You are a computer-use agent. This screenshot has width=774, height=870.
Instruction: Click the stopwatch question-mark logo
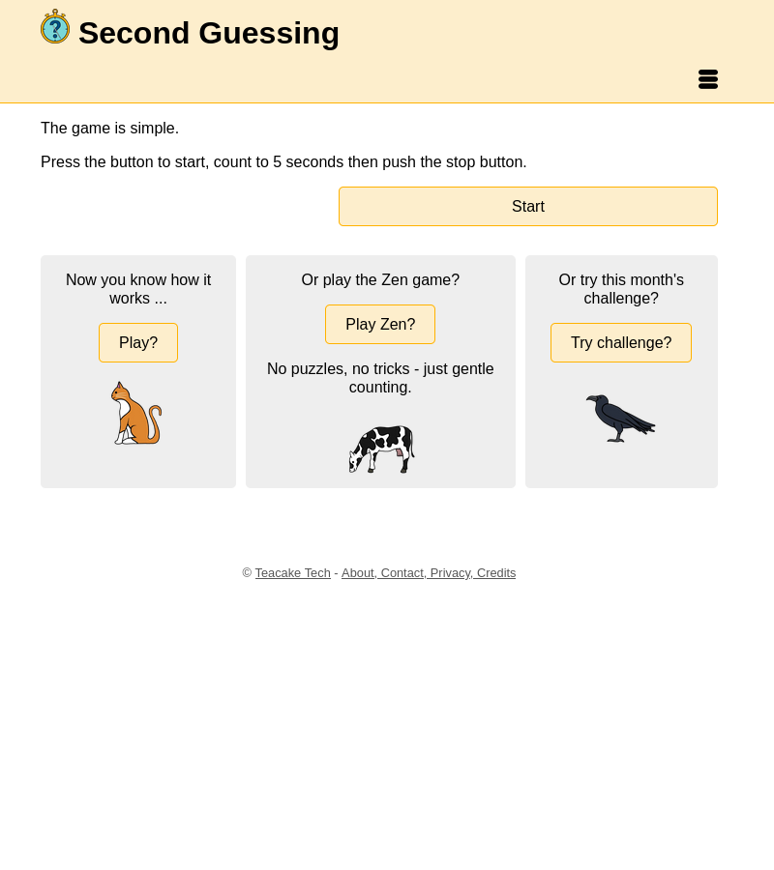(x=55, y=27)
